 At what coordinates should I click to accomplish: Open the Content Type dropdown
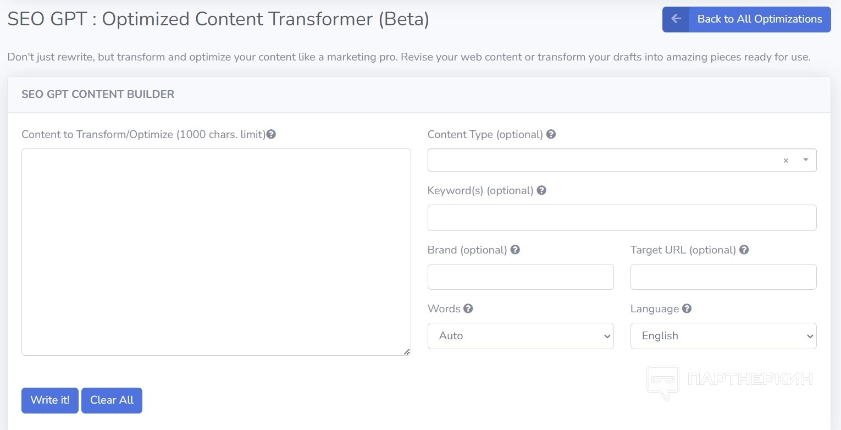click(605, 160)
